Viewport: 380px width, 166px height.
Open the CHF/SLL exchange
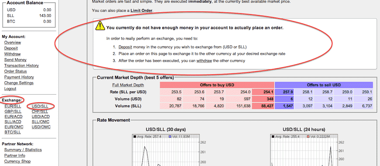40,112
